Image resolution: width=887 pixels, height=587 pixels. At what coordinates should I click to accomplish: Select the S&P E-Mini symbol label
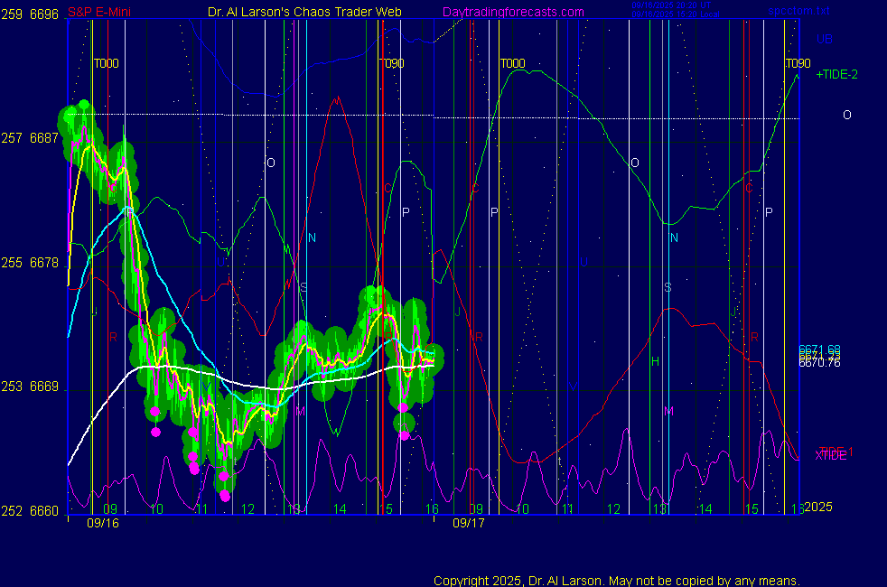(98, 12)
